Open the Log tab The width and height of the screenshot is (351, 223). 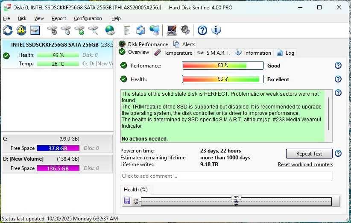pyautogui.click(x=285, y=53)
